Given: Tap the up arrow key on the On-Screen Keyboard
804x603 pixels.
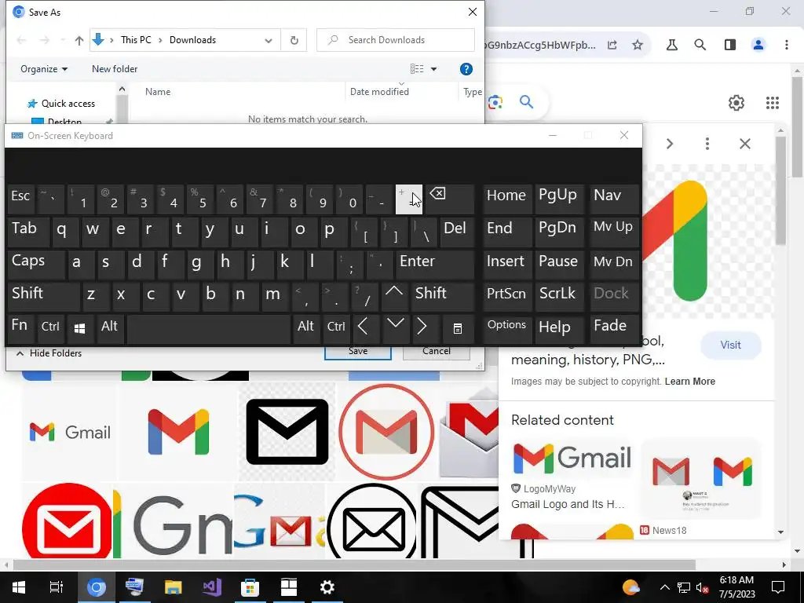Looking at the screenshot, I should 394,296.
